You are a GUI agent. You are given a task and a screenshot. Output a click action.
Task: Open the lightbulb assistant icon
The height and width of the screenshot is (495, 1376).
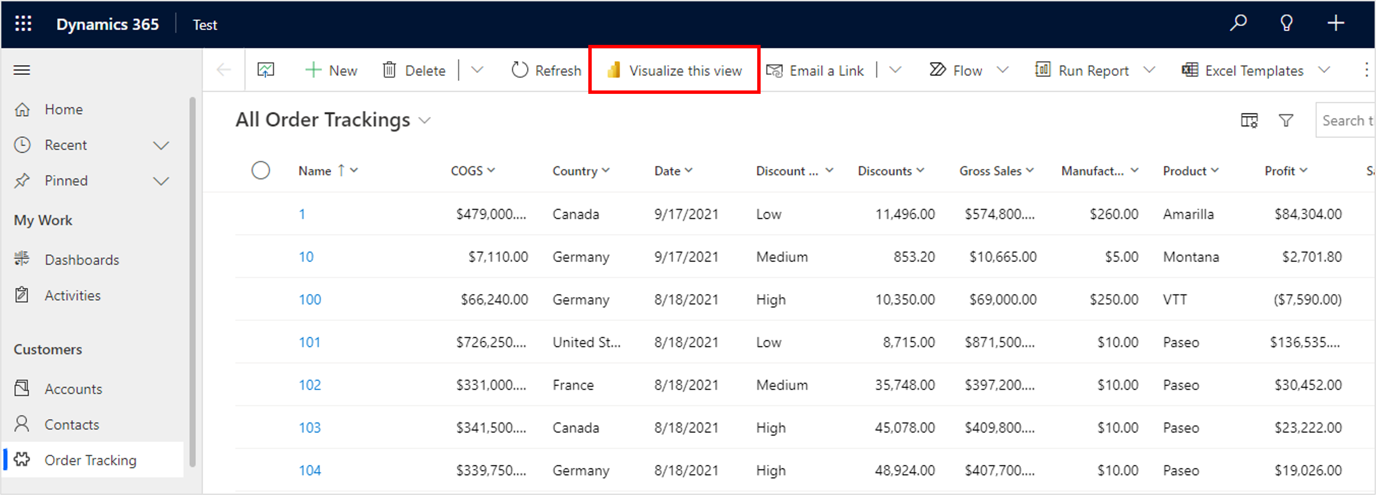click(x=1286, y=24)
